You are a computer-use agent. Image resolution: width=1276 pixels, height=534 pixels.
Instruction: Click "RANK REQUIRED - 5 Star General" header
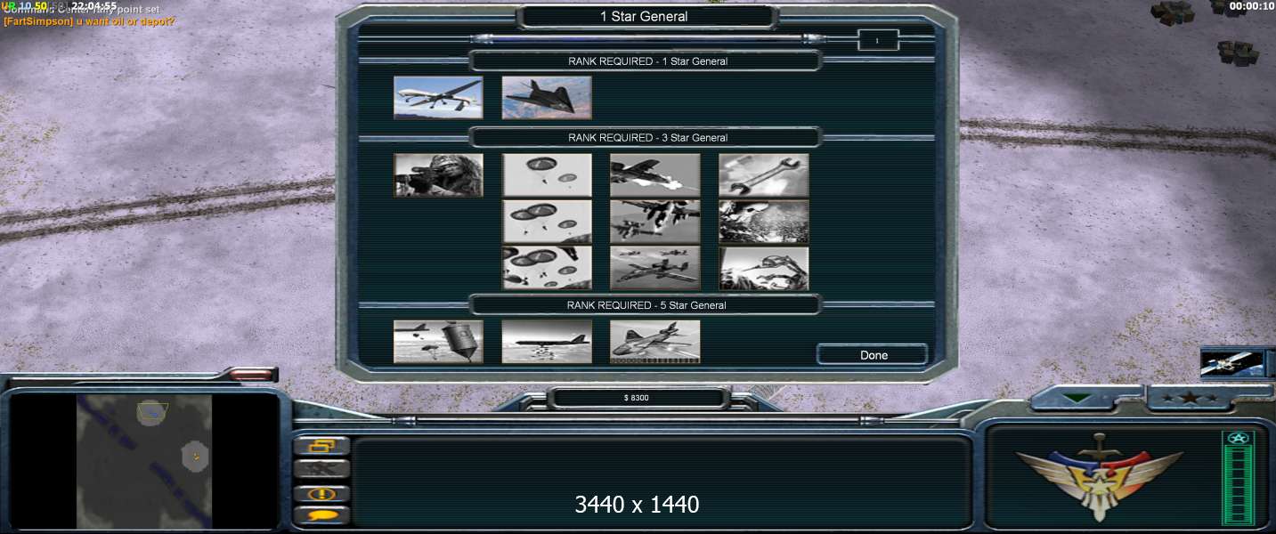coord(646,305)
